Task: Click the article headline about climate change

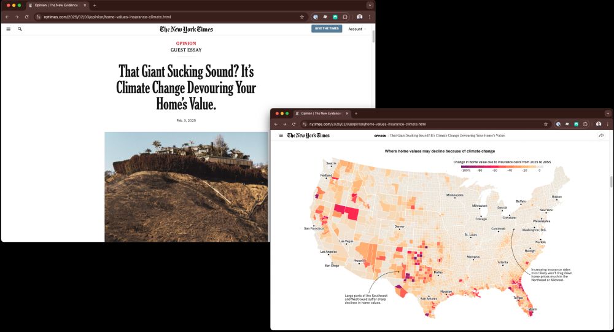Action: [186, 88]
